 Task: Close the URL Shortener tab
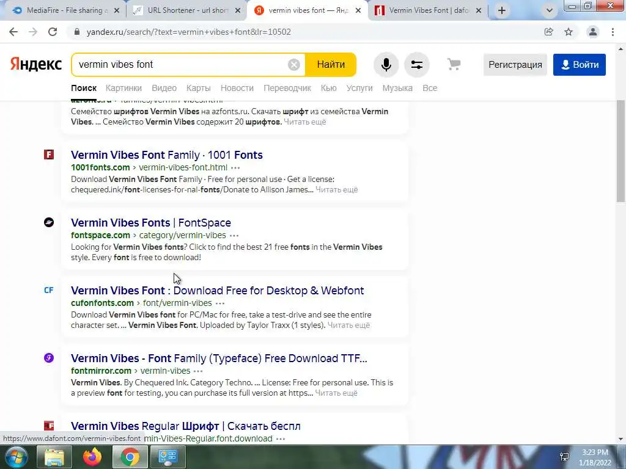(238, 11)
